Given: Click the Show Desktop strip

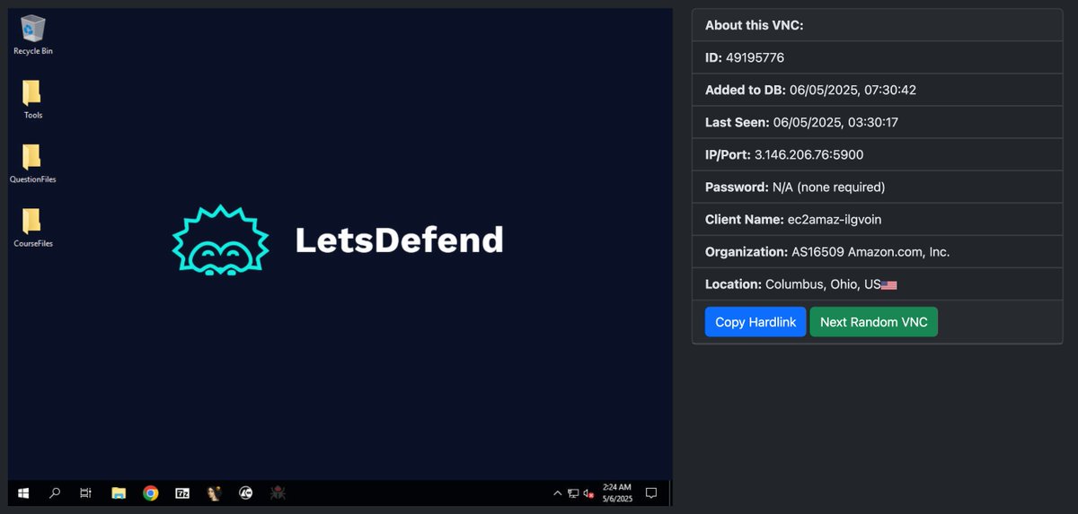Looking at the screenshot, I should pos(670,492).
